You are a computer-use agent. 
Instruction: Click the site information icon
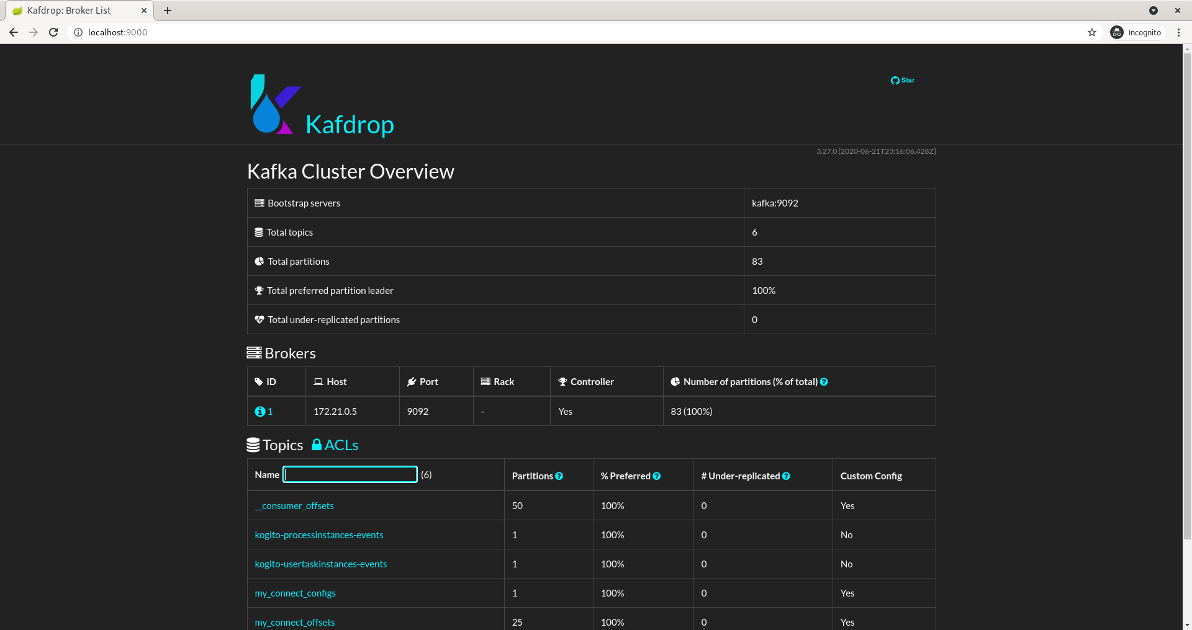click(x=78, y=32)
